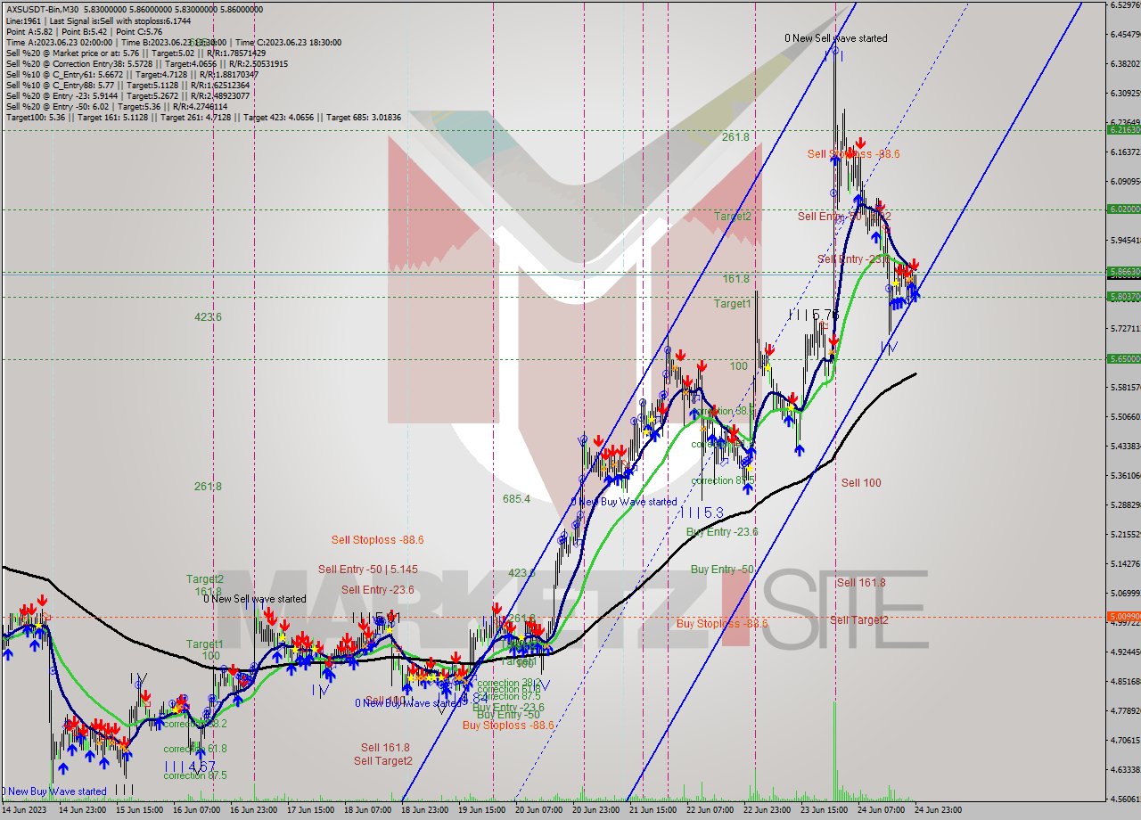Click the 6.090 price axis label
Viewport: 1141px width, 820px height.
tap(1125, 182)
